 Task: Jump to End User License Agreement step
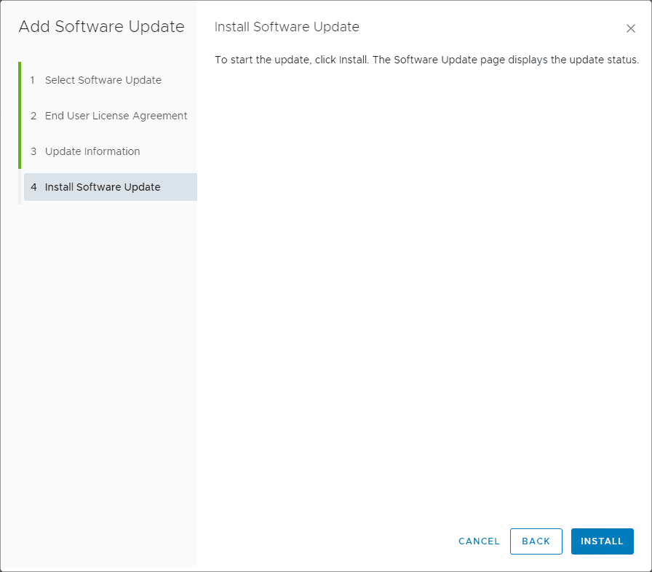[x=116, y=116]
